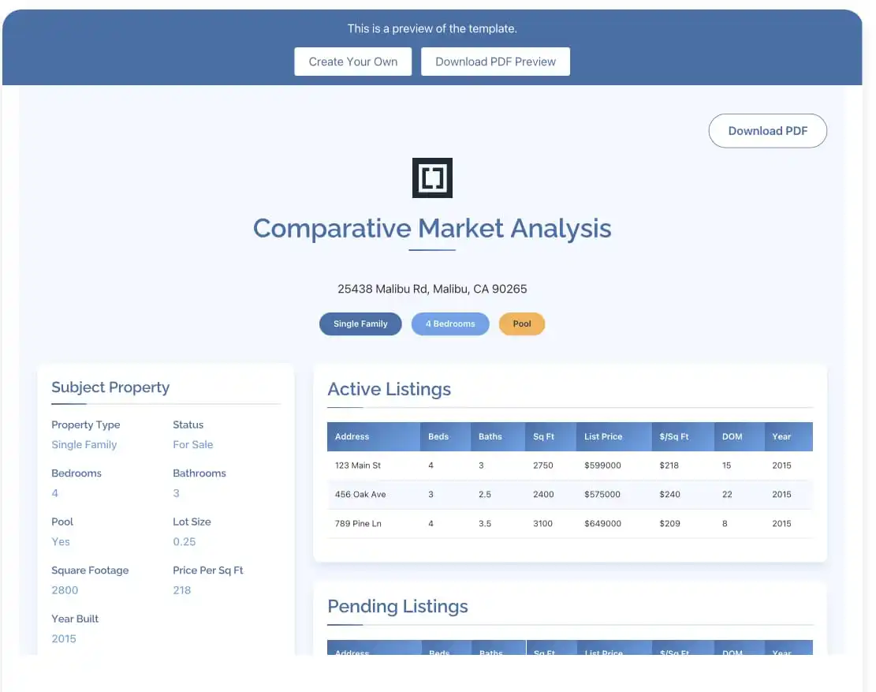This screenshot has height=692, width=876.
Task: Select the subject address 25438 Malibu Rd
Action: (432, 289)
